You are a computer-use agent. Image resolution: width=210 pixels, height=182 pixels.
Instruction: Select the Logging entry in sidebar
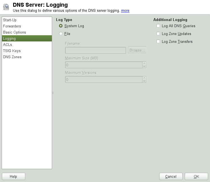pyautogui.click(x=27, y=38)
